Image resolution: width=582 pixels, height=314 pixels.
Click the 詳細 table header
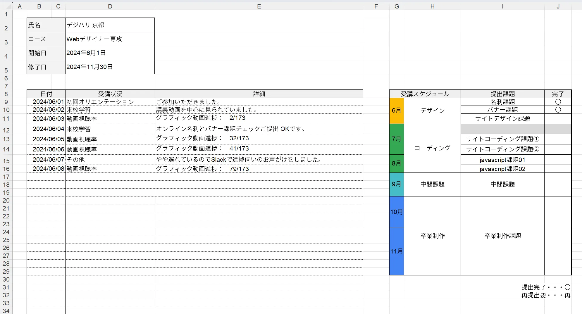coord(259,94)
